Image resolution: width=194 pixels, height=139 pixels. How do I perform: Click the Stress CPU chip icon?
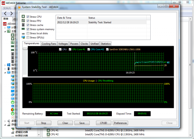(23, 17)
